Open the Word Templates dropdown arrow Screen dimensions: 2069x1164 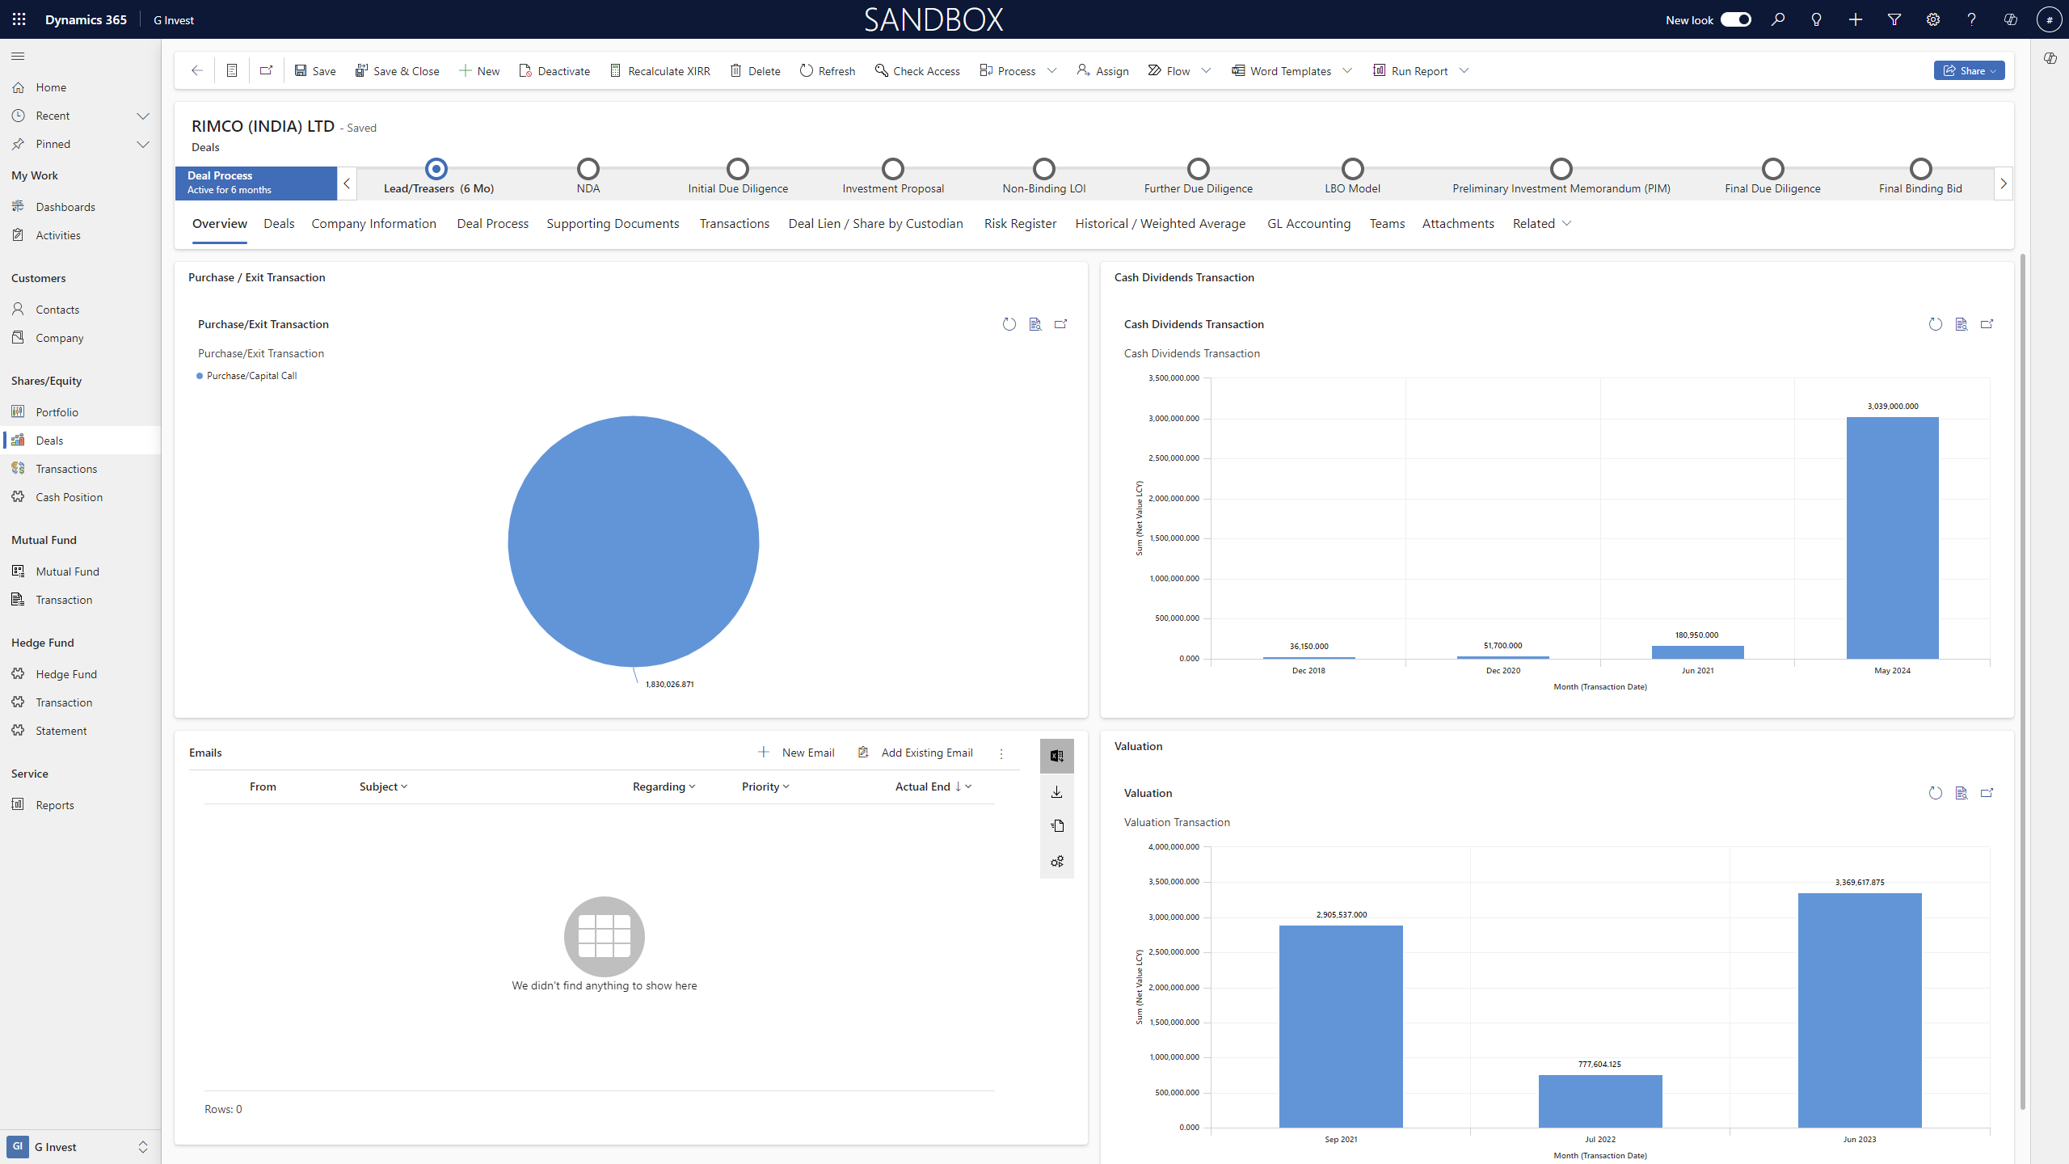[1347, 71]
